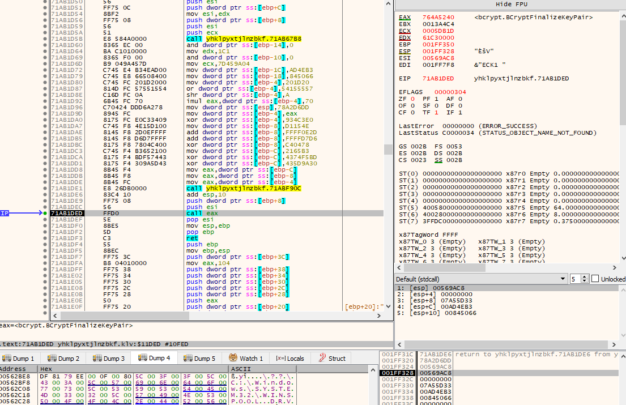This screenshot has width=626, height=405.
Task: Toggle breakpoint dot at address 71AB1DFA
Action: click(x=45, y=263)
